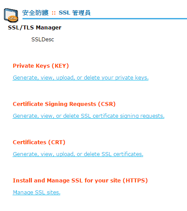Open the SSL certificate signing requests link

point(89,116)
